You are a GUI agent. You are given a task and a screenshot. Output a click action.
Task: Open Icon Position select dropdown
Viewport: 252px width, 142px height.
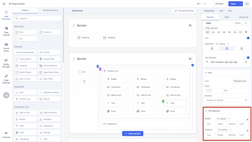point(227,100)
